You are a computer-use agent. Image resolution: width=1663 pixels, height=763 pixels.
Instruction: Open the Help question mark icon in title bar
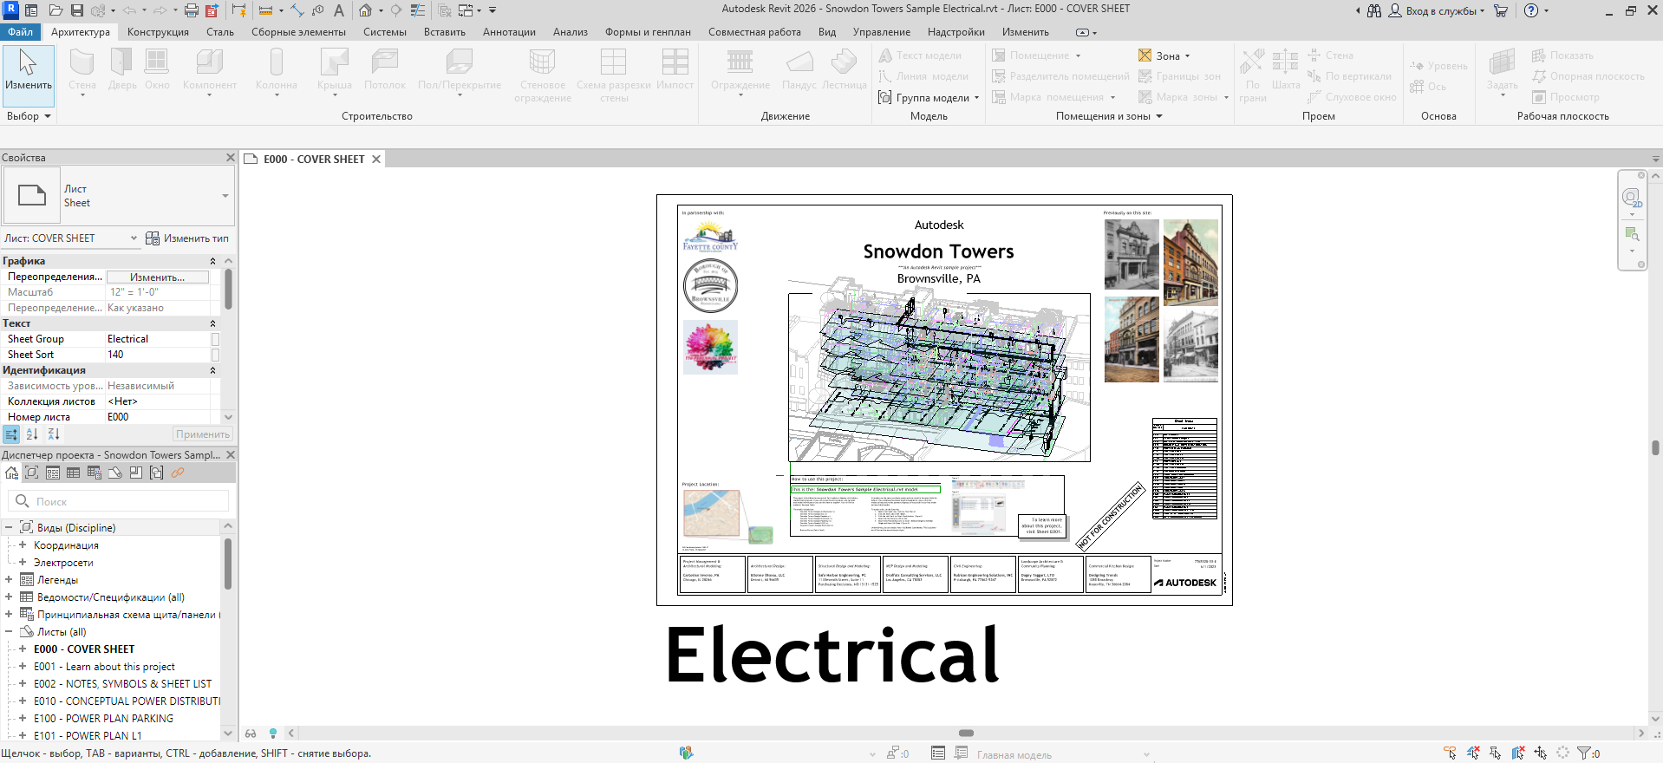click(x=1531, y=10)
